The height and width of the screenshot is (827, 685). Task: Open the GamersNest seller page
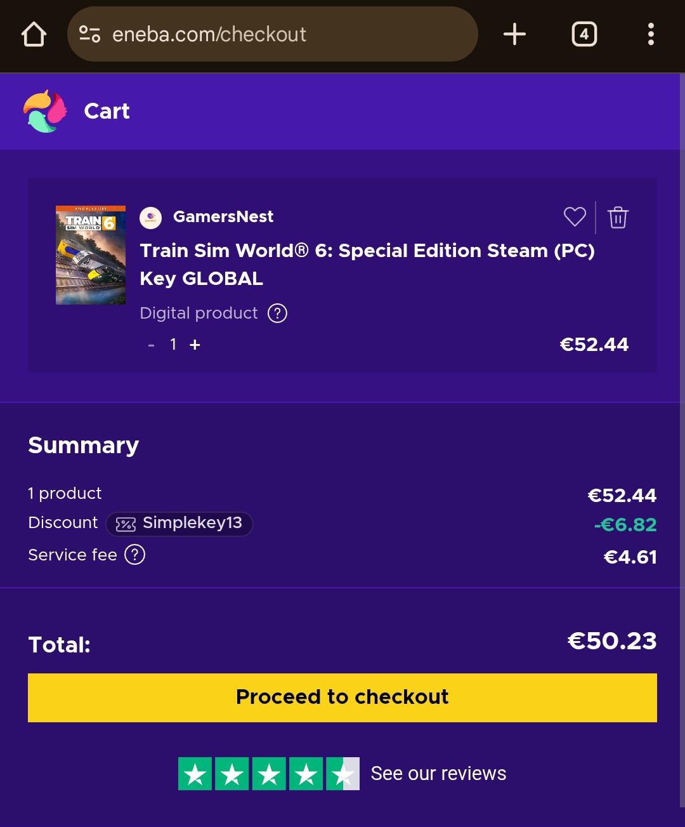tap(223, 217)
